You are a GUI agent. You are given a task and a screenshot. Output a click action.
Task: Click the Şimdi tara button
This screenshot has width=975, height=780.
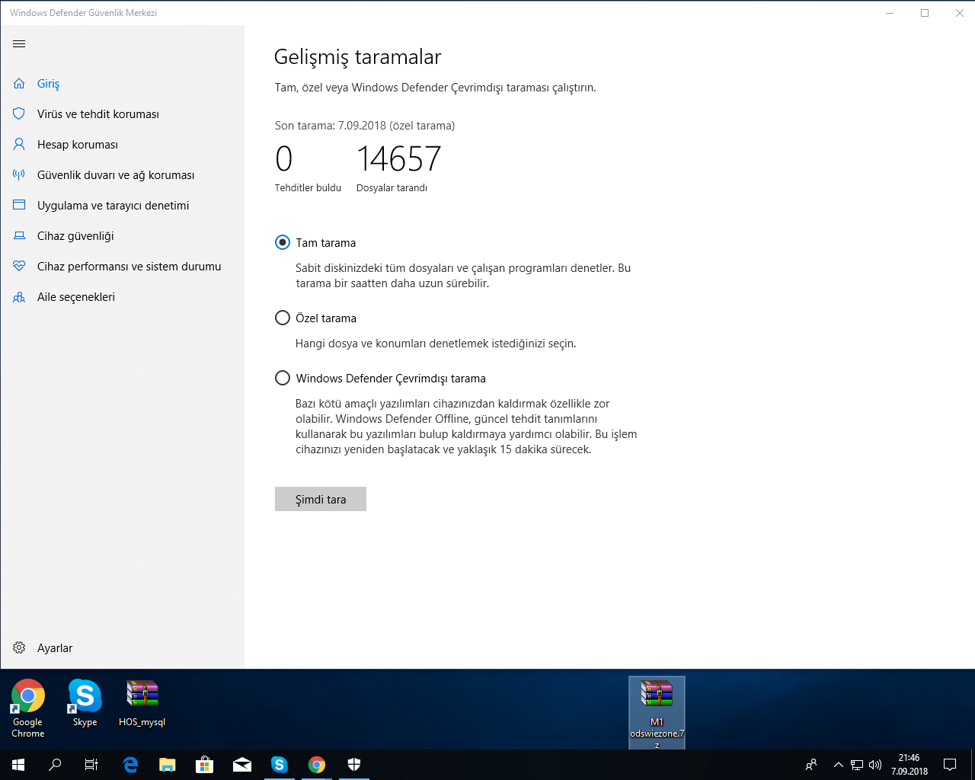click(x=321, y=499)
